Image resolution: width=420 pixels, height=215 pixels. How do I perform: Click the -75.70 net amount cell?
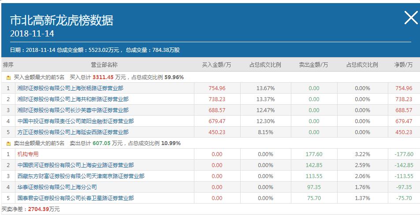point(404,198)
